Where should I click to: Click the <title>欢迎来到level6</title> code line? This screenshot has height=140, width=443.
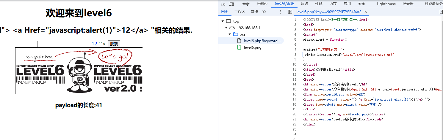(329, 69)
